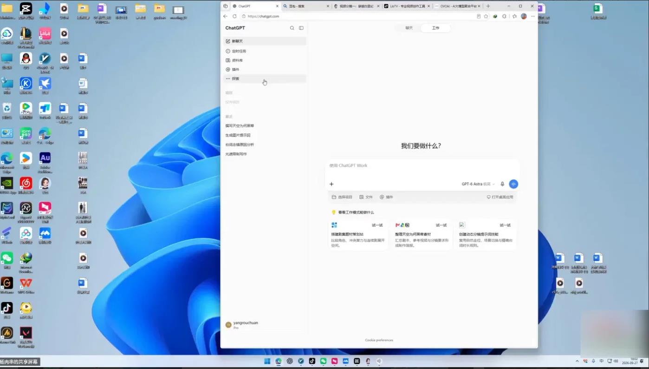This screenshot has width=649, height=369.
Task: Click the browser back arrow
Action: click(x=226, y=16)
